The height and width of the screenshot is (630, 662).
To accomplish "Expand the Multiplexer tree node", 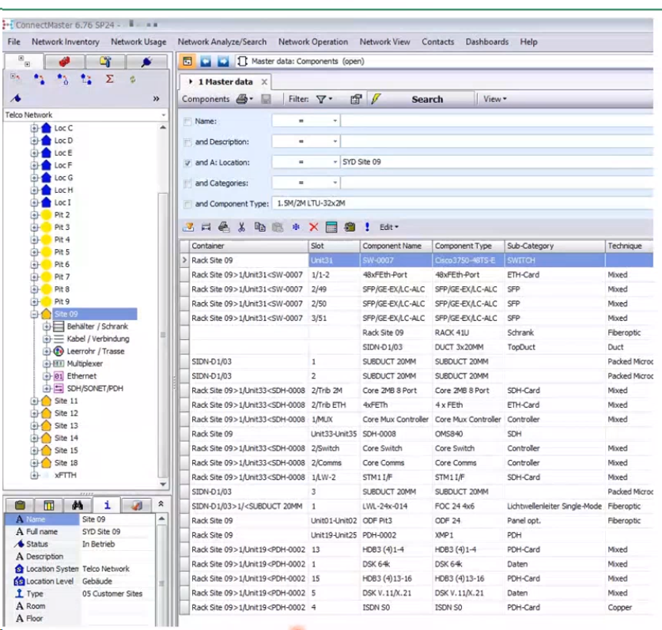I will [x=47, y=364].
